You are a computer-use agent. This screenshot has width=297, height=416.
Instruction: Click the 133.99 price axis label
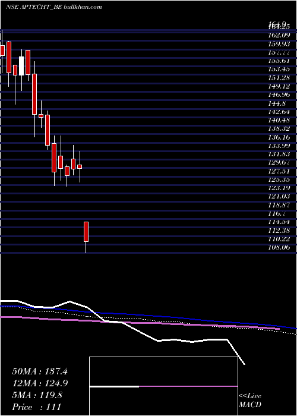click(x=279, y=146)
